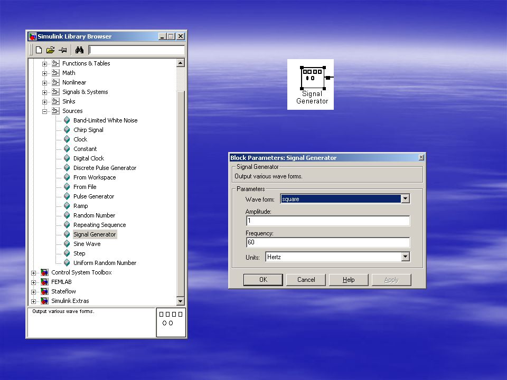This screenshot has height=380, width=507.
Task: Select the Uniform Random Number block icon
Action: (67, 263)
